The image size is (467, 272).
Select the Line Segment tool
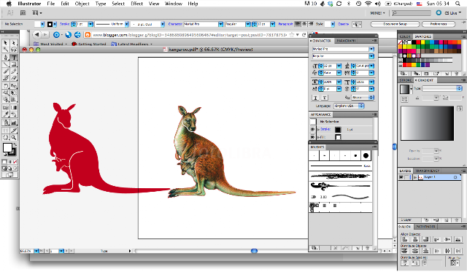click(x=6, y=64)
